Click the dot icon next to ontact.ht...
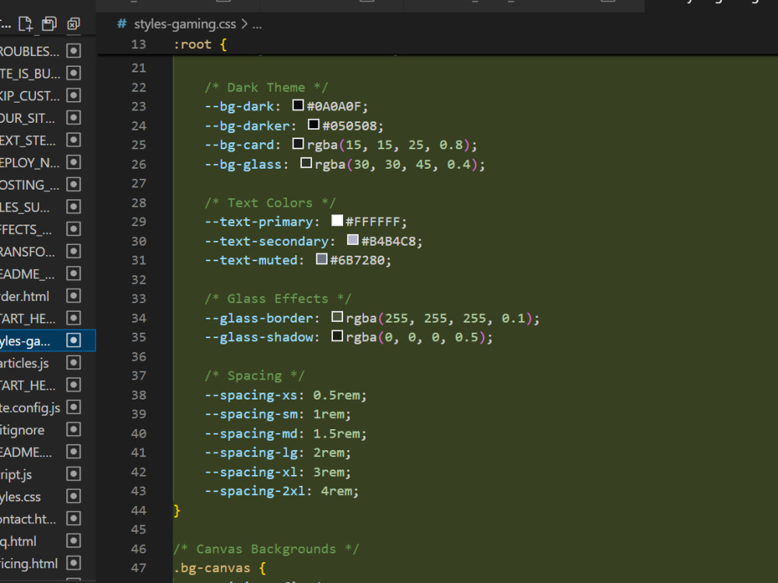This screenshot has width=778, height=583. coord(73,518)
